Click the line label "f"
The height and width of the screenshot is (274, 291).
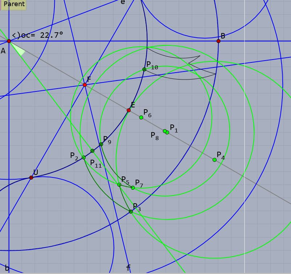pos(128,268)
